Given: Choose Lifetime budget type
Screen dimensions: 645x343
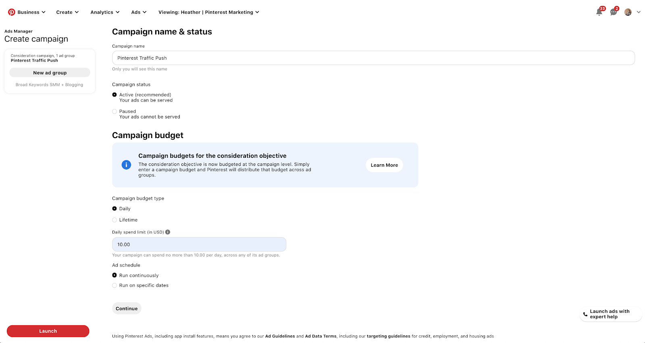Looking at the screenshot, I should click(x=114, y=220).
